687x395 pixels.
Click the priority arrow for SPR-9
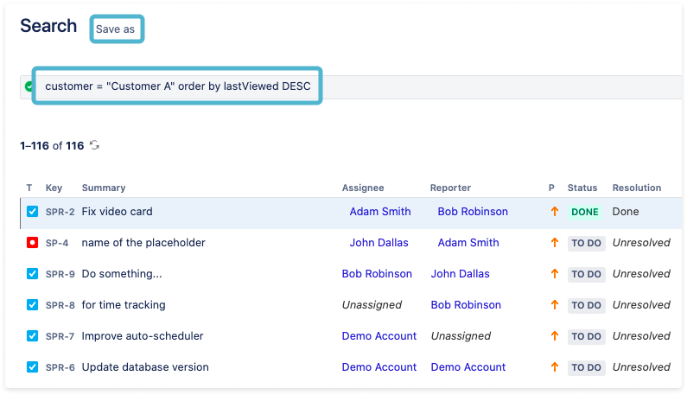point(554,274)
